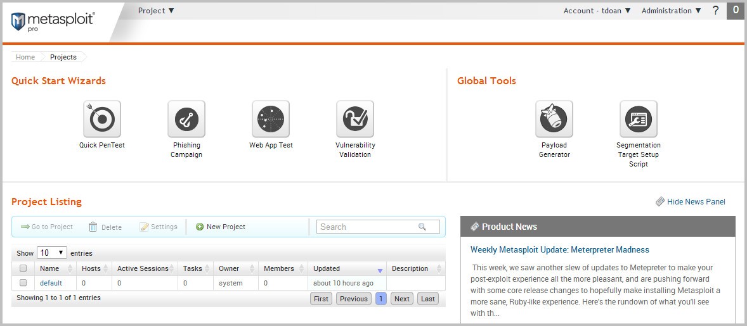Focus the project Search input field
Viewport: 747px width, 326px height.
(x=378, y=227)
